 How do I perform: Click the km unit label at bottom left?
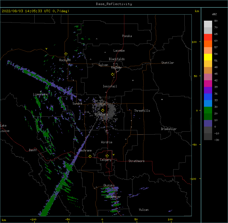pos(4,220)
